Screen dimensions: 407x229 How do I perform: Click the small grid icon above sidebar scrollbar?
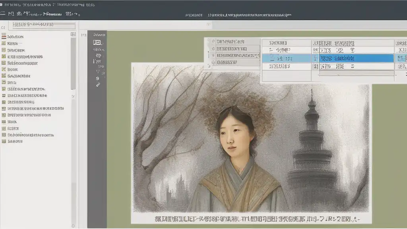point(73,35)
